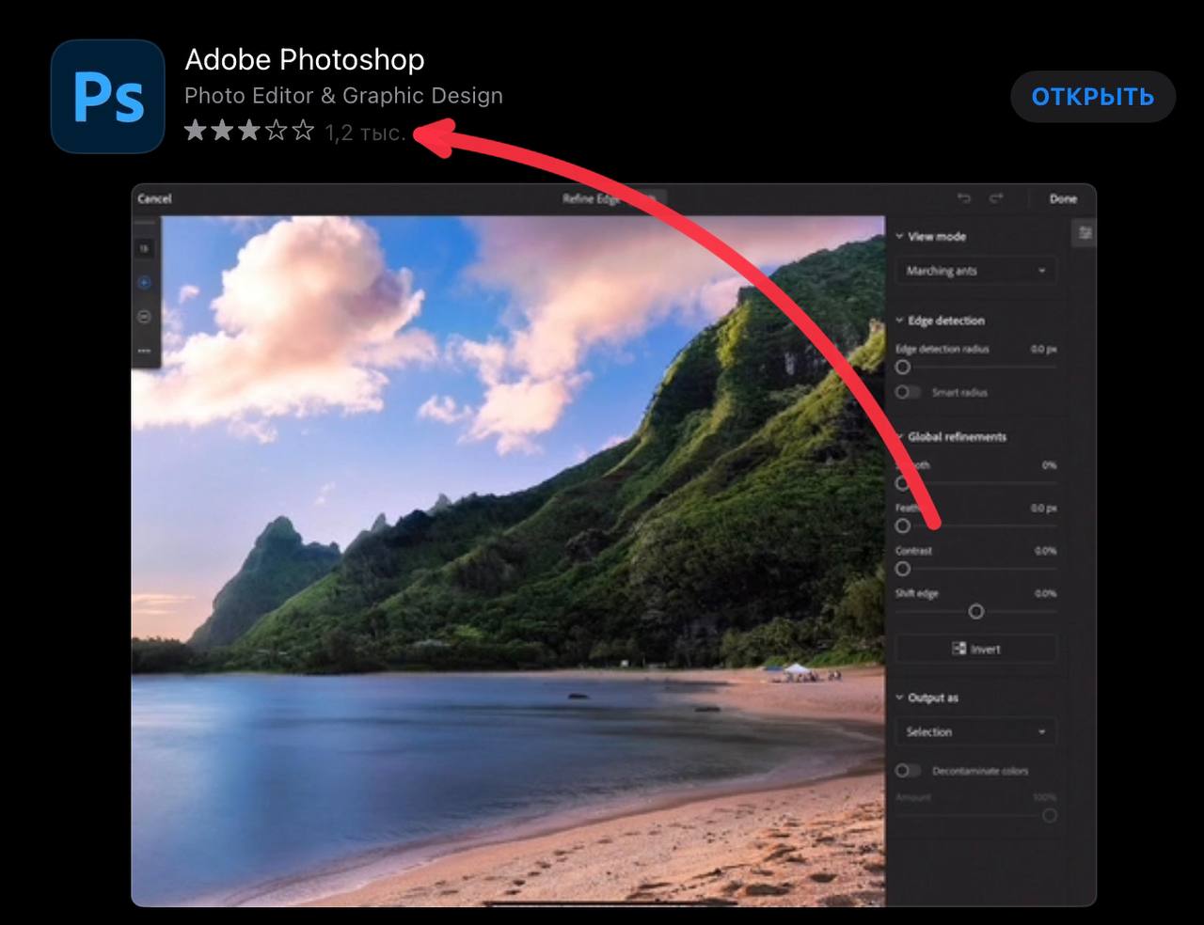Turn on Decontaminate colors switch
Image resolution: width=1204 pixels, height=925 pixels.
907,771
